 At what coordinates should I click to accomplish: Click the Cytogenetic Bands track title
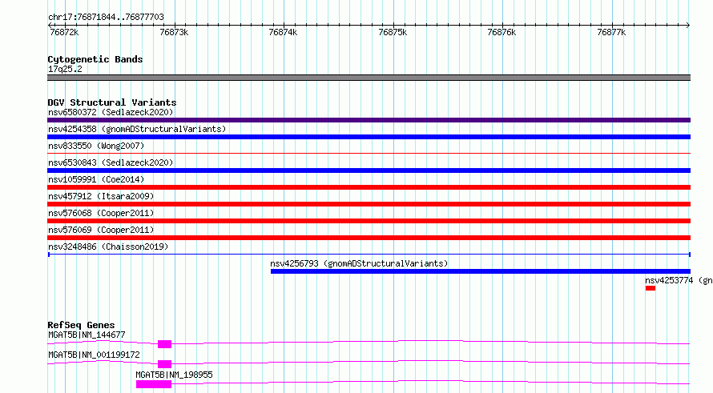click(x=95, y=59)
